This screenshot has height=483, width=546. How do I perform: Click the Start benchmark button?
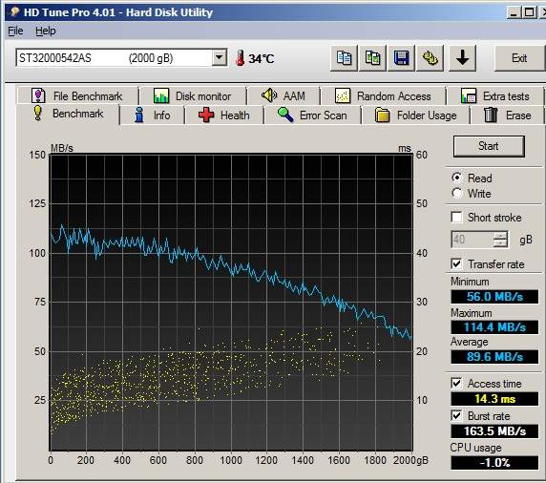(489, 146)
